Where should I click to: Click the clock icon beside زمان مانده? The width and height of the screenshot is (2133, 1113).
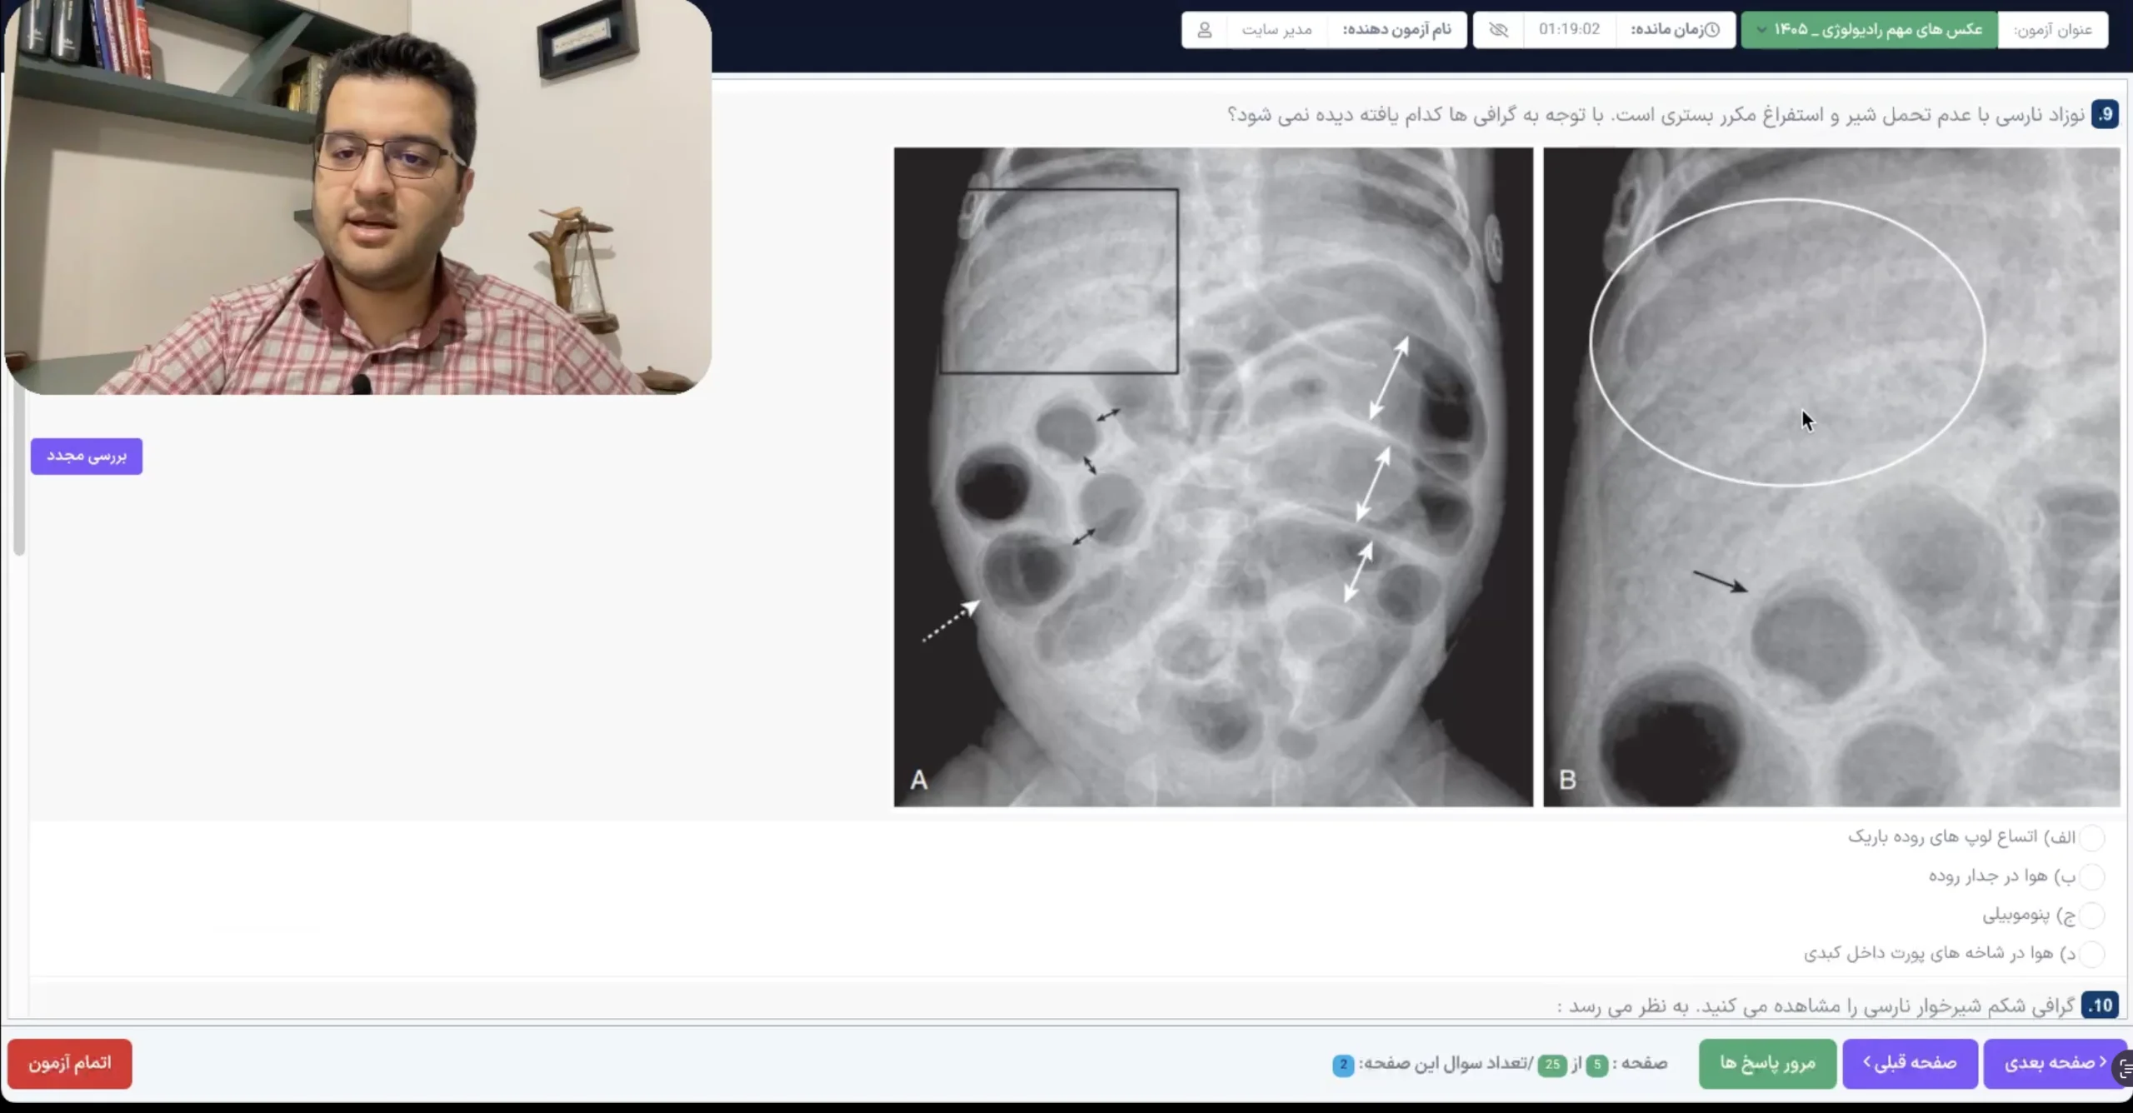[x=1712, y=30]
